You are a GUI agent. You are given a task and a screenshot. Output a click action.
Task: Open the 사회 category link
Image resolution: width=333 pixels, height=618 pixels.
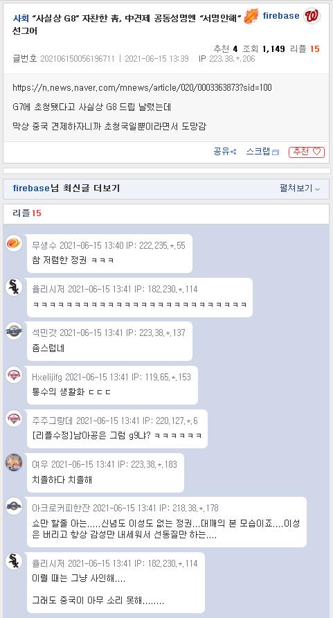pos(21,17)
